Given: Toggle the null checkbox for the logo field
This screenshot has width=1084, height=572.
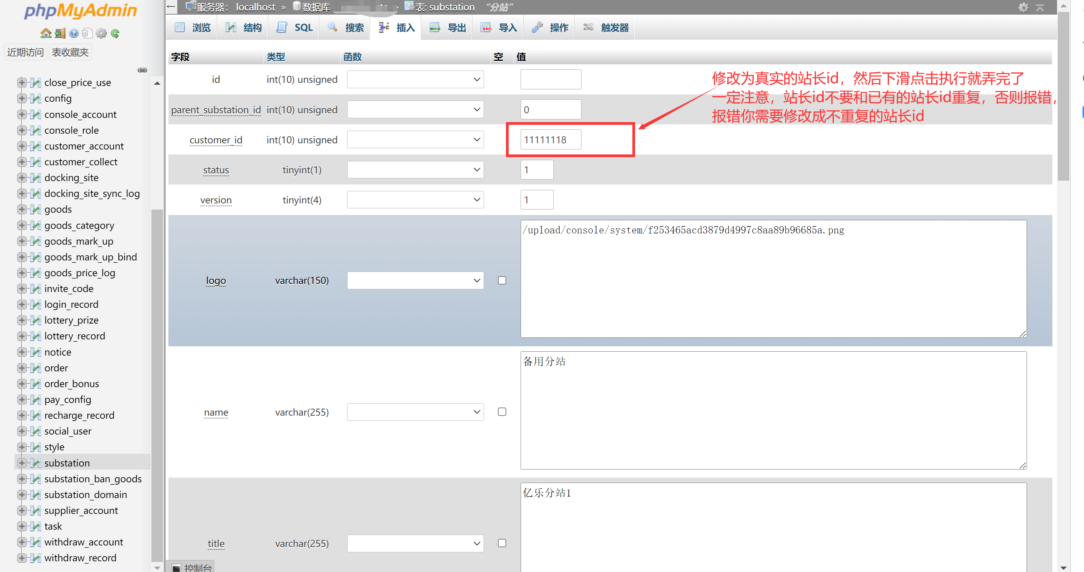Looking at the screenshot, I should [x=502, y=280].
